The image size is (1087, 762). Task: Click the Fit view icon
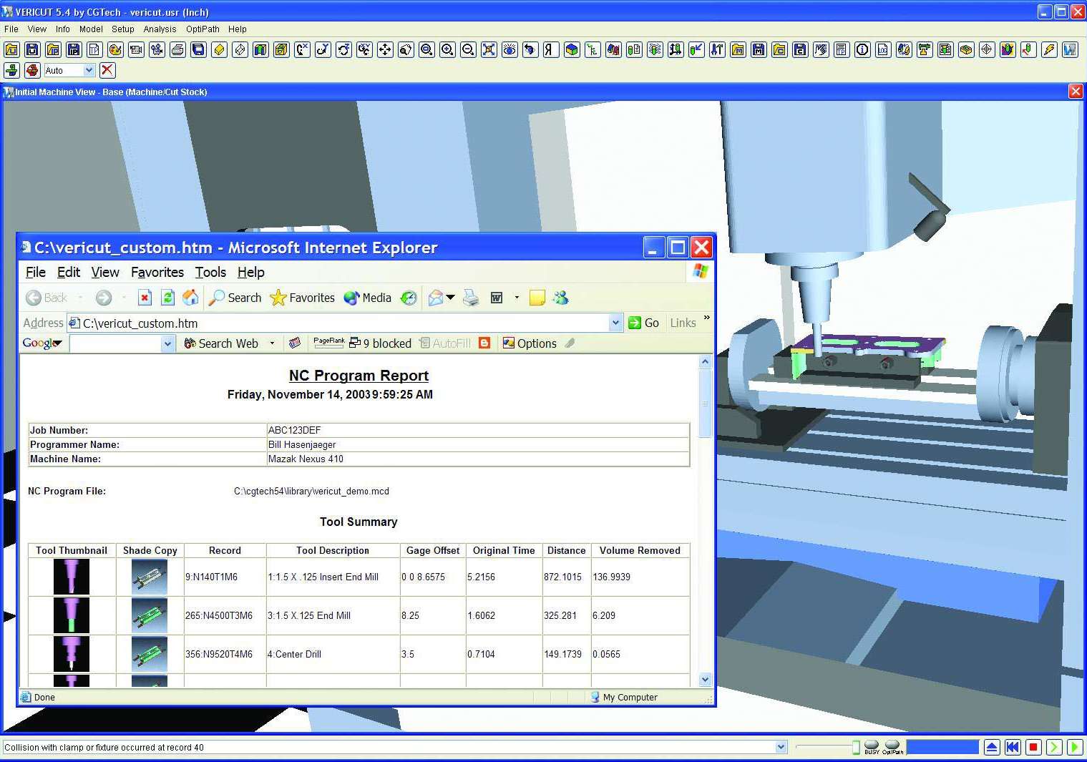click(489, 49)
